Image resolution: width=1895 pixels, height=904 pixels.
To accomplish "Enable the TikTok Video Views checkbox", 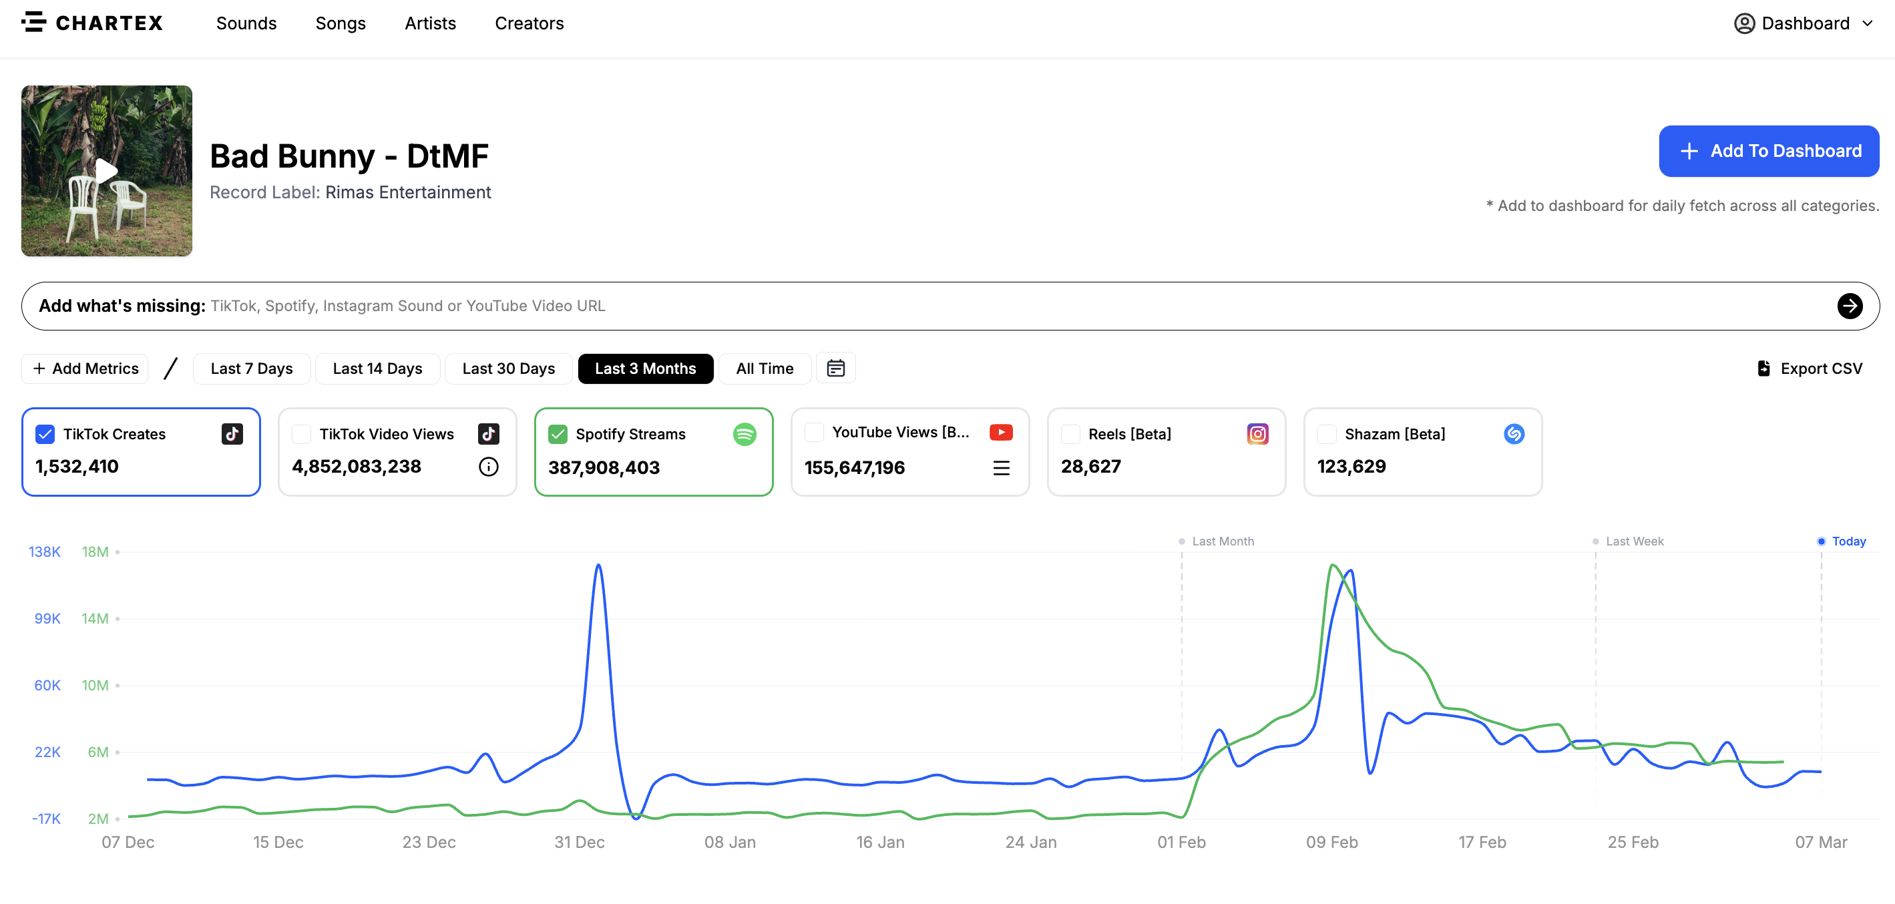I will [301, 434].
